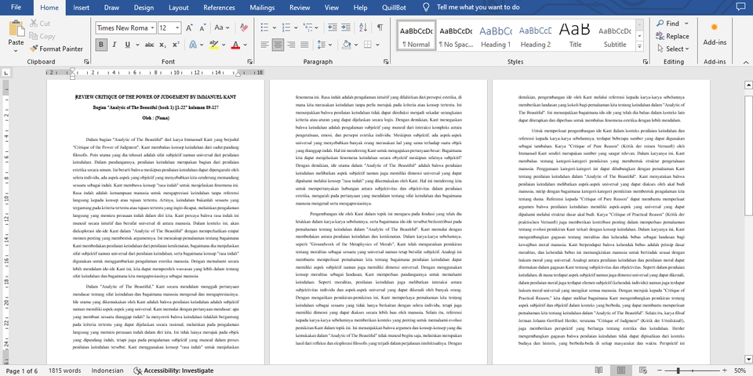Open the QuillBot tab
This screenshot has width=753, height=376.
pos(394,7)
